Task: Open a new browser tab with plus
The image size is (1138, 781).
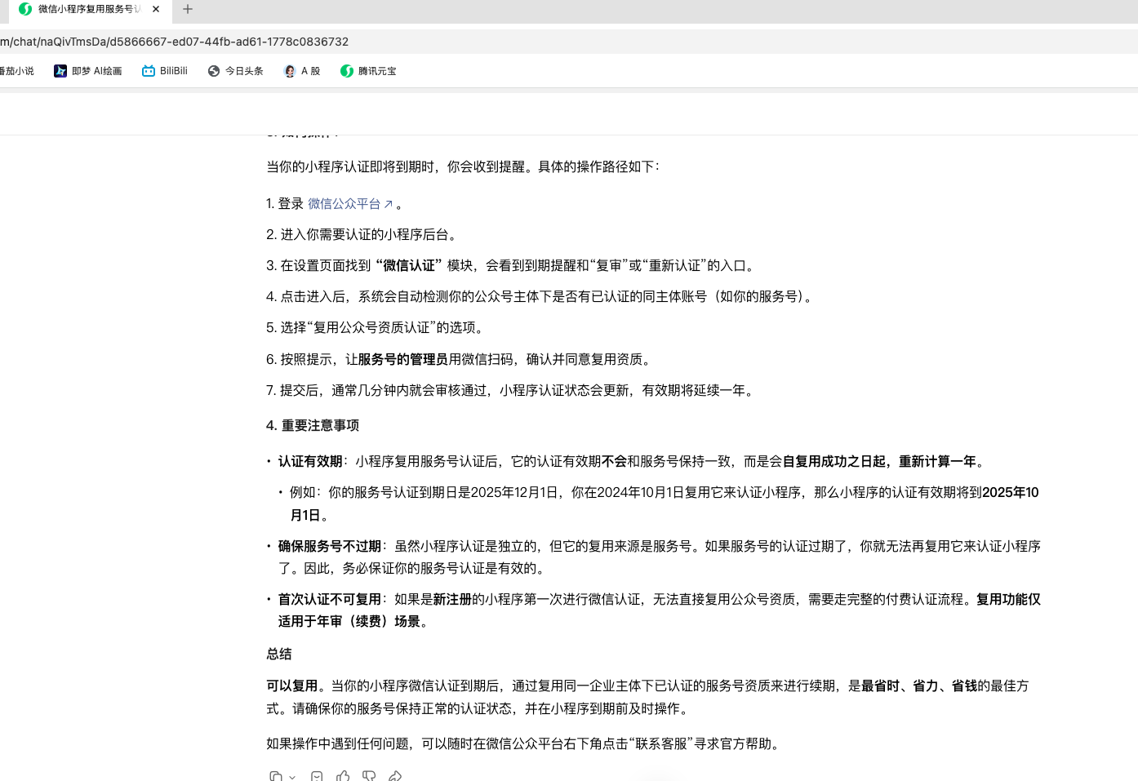Action: (188, 9)
